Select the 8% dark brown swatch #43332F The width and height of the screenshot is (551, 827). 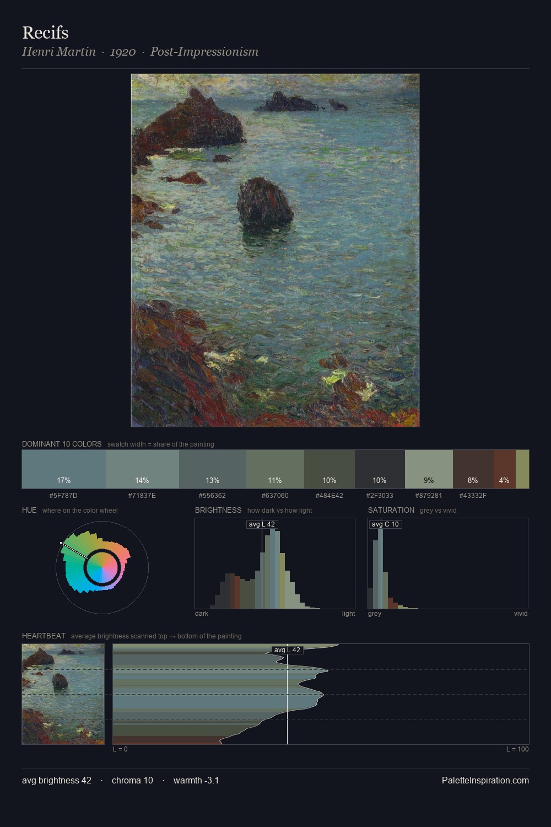[x=473, y=469]
